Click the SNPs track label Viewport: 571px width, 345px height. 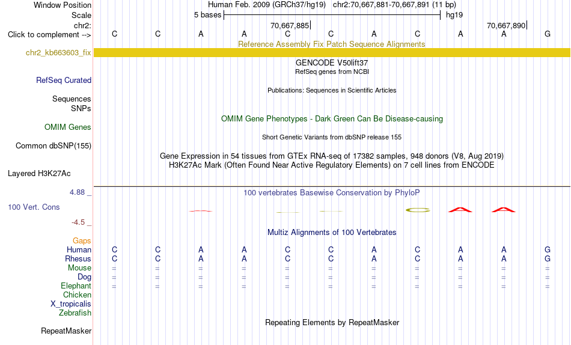click(81, 109)
